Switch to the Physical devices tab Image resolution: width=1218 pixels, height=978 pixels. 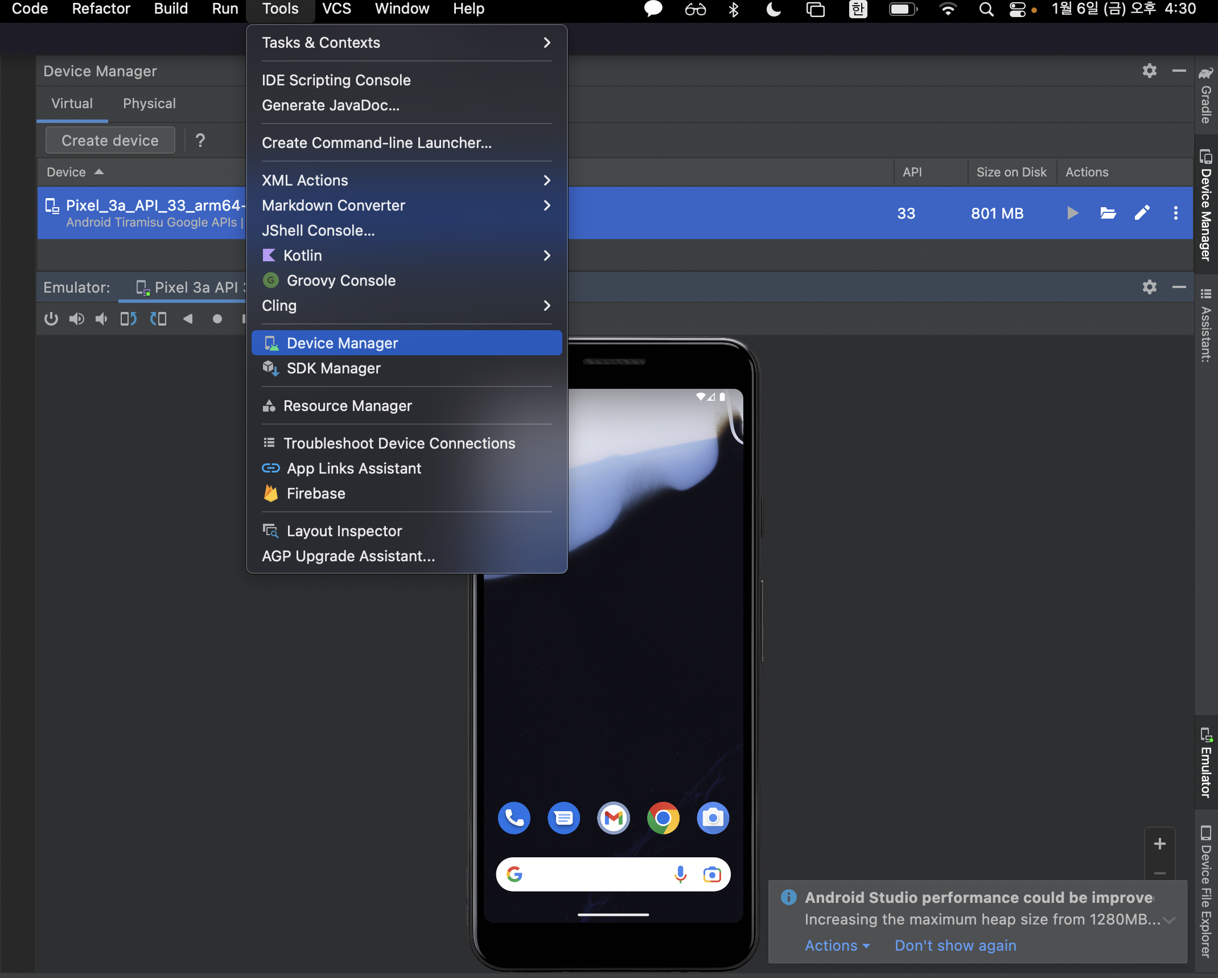pos(149,104)
